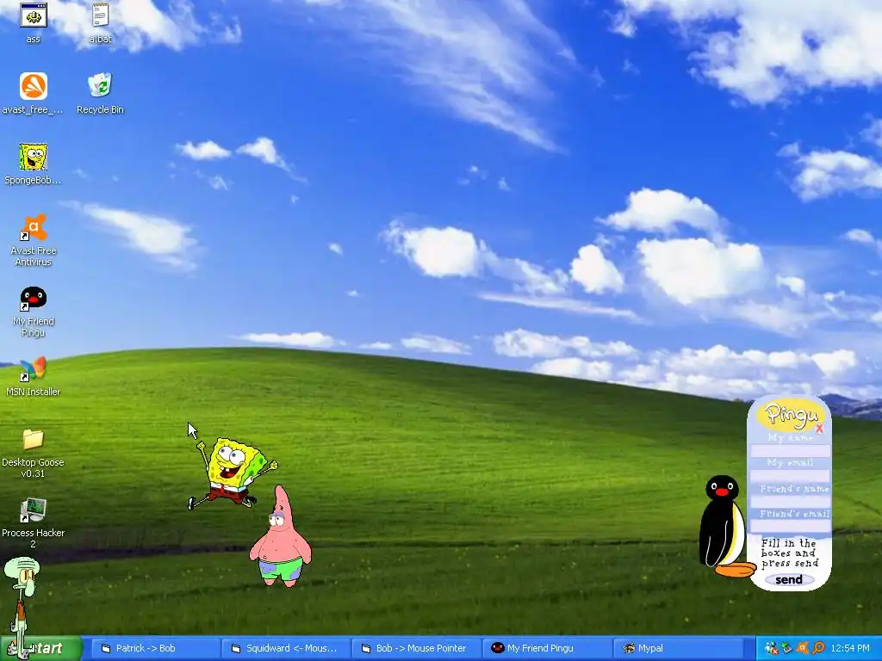Click the Pingu penguin character
Screen dimensions: 882x661
tap(724, 526)
